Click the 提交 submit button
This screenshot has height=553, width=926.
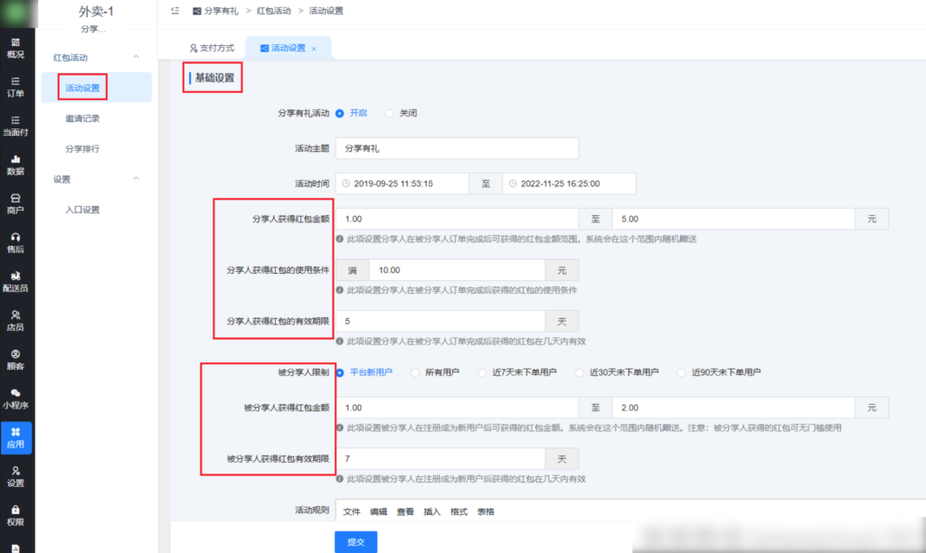356,539
